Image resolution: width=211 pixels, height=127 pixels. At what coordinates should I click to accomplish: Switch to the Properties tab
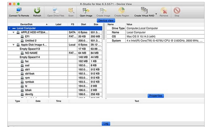click(x=156, y=96)
